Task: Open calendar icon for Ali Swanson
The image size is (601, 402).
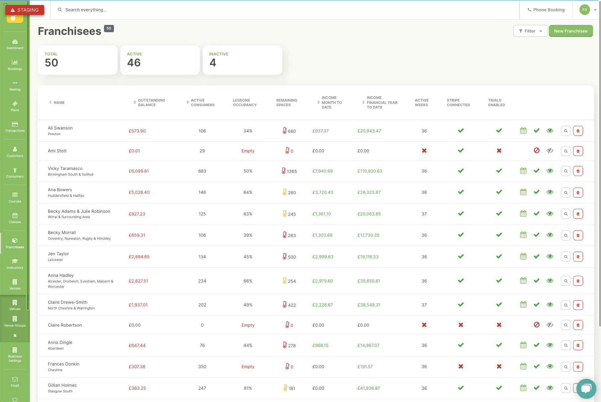Action: point(523,131)
